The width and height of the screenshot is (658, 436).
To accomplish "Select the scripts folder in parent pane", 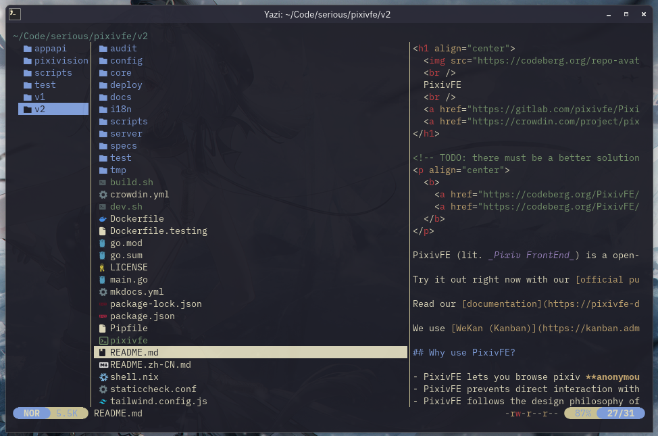I will [x=53, y=73].
